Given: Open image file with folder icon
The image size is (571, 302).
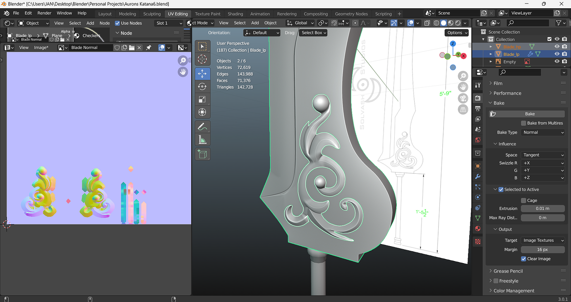Looking at the screenshot, I should coord(132,48).
